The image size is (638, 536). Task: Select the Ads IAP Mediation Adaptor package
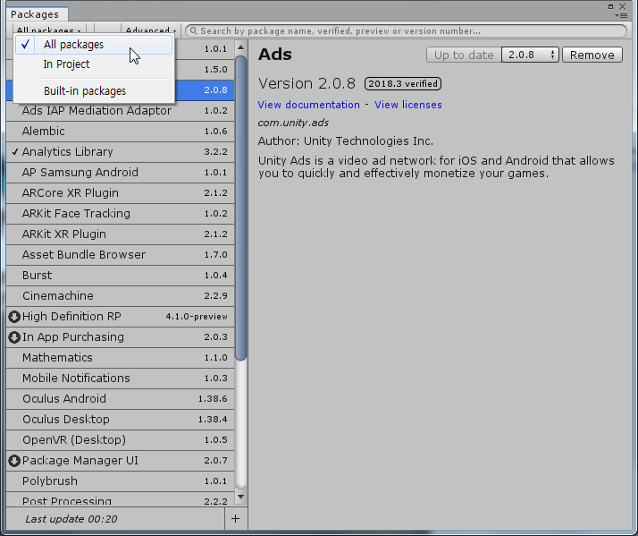pos(121,111)
